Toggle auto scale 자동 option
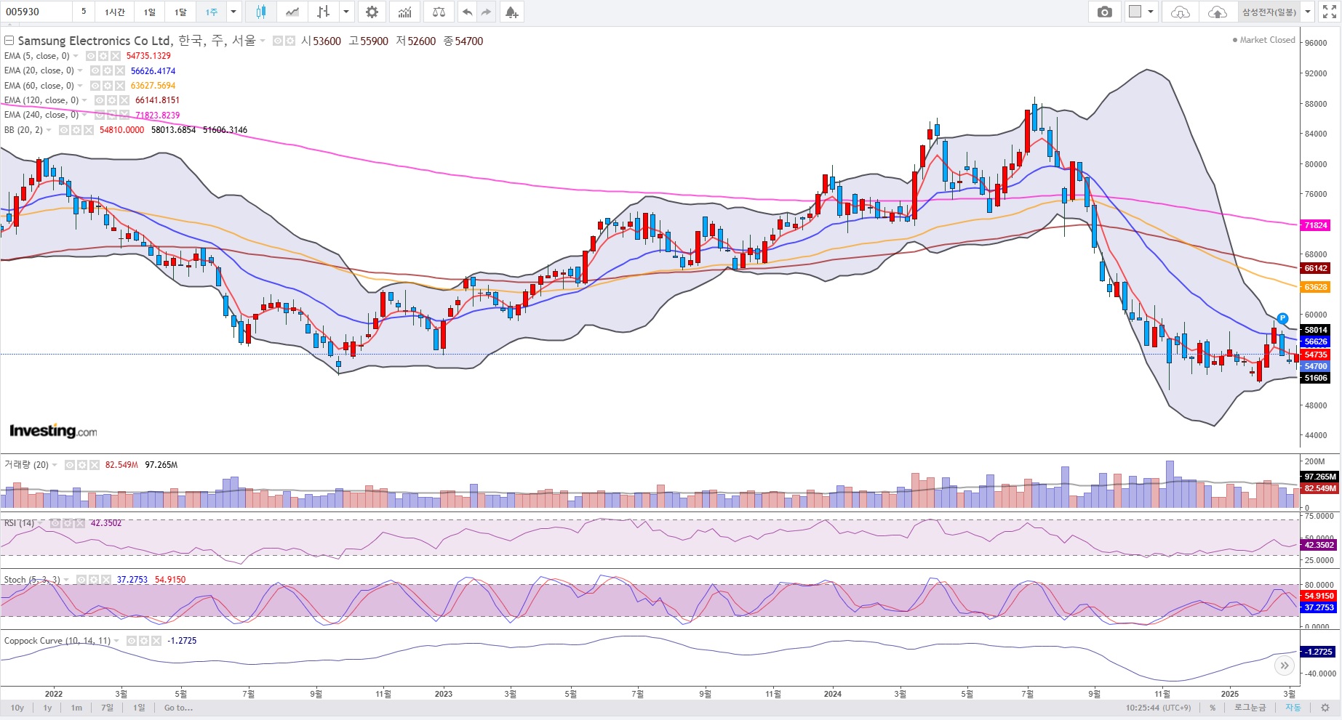Viewport: 1342px width, 720px height. (1293, 708)
